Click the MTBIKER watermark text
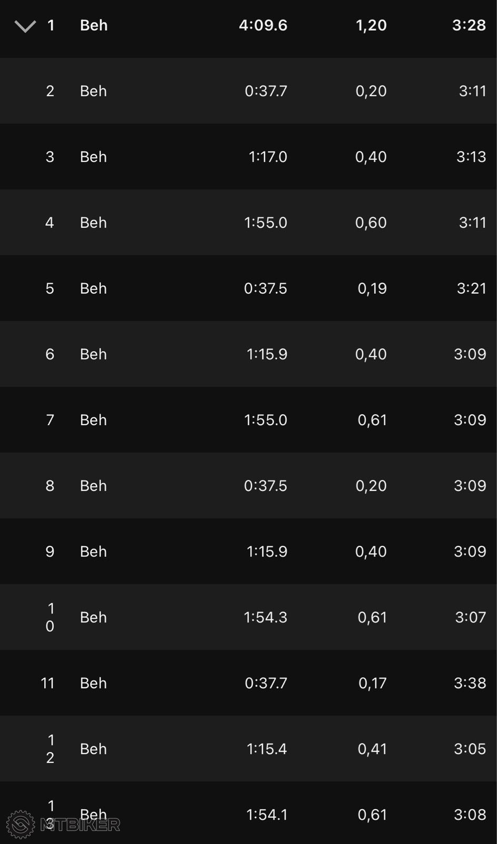This screenshot has height=844, width=497. (80, 824)
